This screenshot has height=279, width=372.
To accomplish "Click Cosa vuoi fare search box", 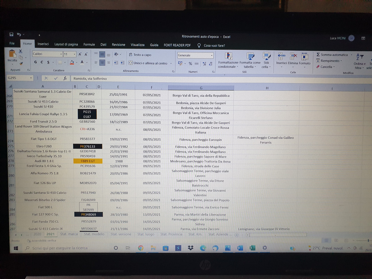I will (x=214, y=46).
